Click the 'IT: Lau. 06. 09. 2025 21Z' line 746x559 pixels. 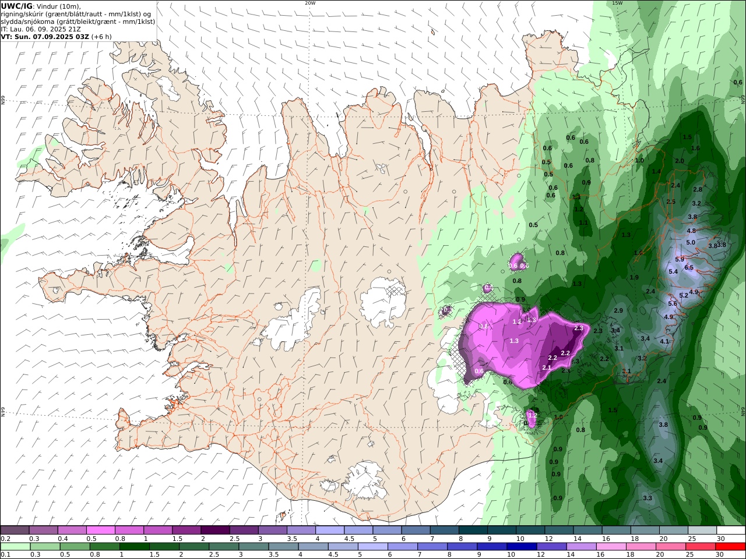coord(40,29)
